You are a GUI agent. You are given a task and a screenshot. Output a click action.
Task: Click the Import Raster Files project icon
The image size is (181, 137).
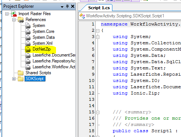14,14
